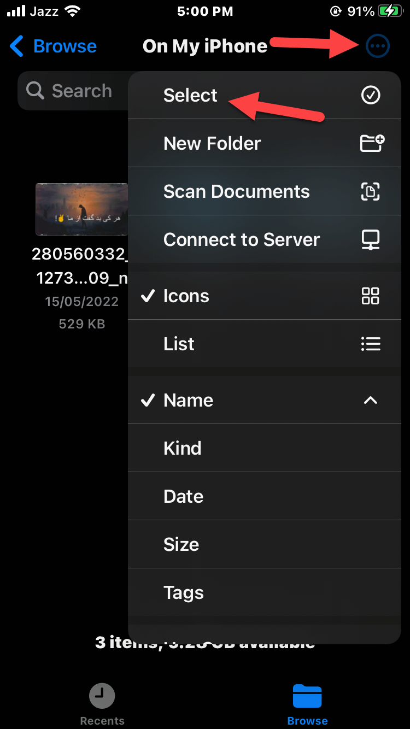The height and width of the screenshot is (729, 410).
Task: Tap the more options ellipsis icon
Action: pyautogui.click(x=377, y=46)
